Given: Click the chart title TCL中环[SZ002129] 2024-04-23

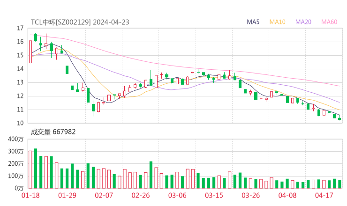Looking at the screenshot, I should pyautogui.click(x=80, y=22).
